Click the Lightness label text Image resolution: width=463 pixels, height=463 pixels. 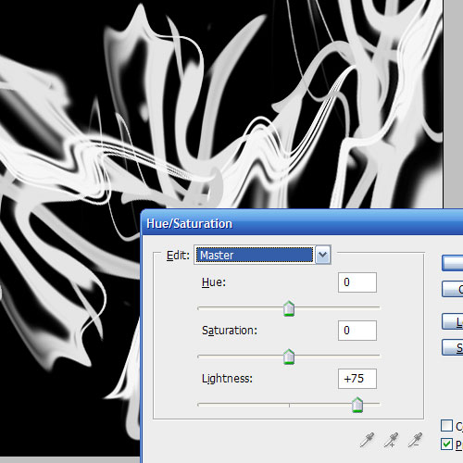[x=227, y=379]
